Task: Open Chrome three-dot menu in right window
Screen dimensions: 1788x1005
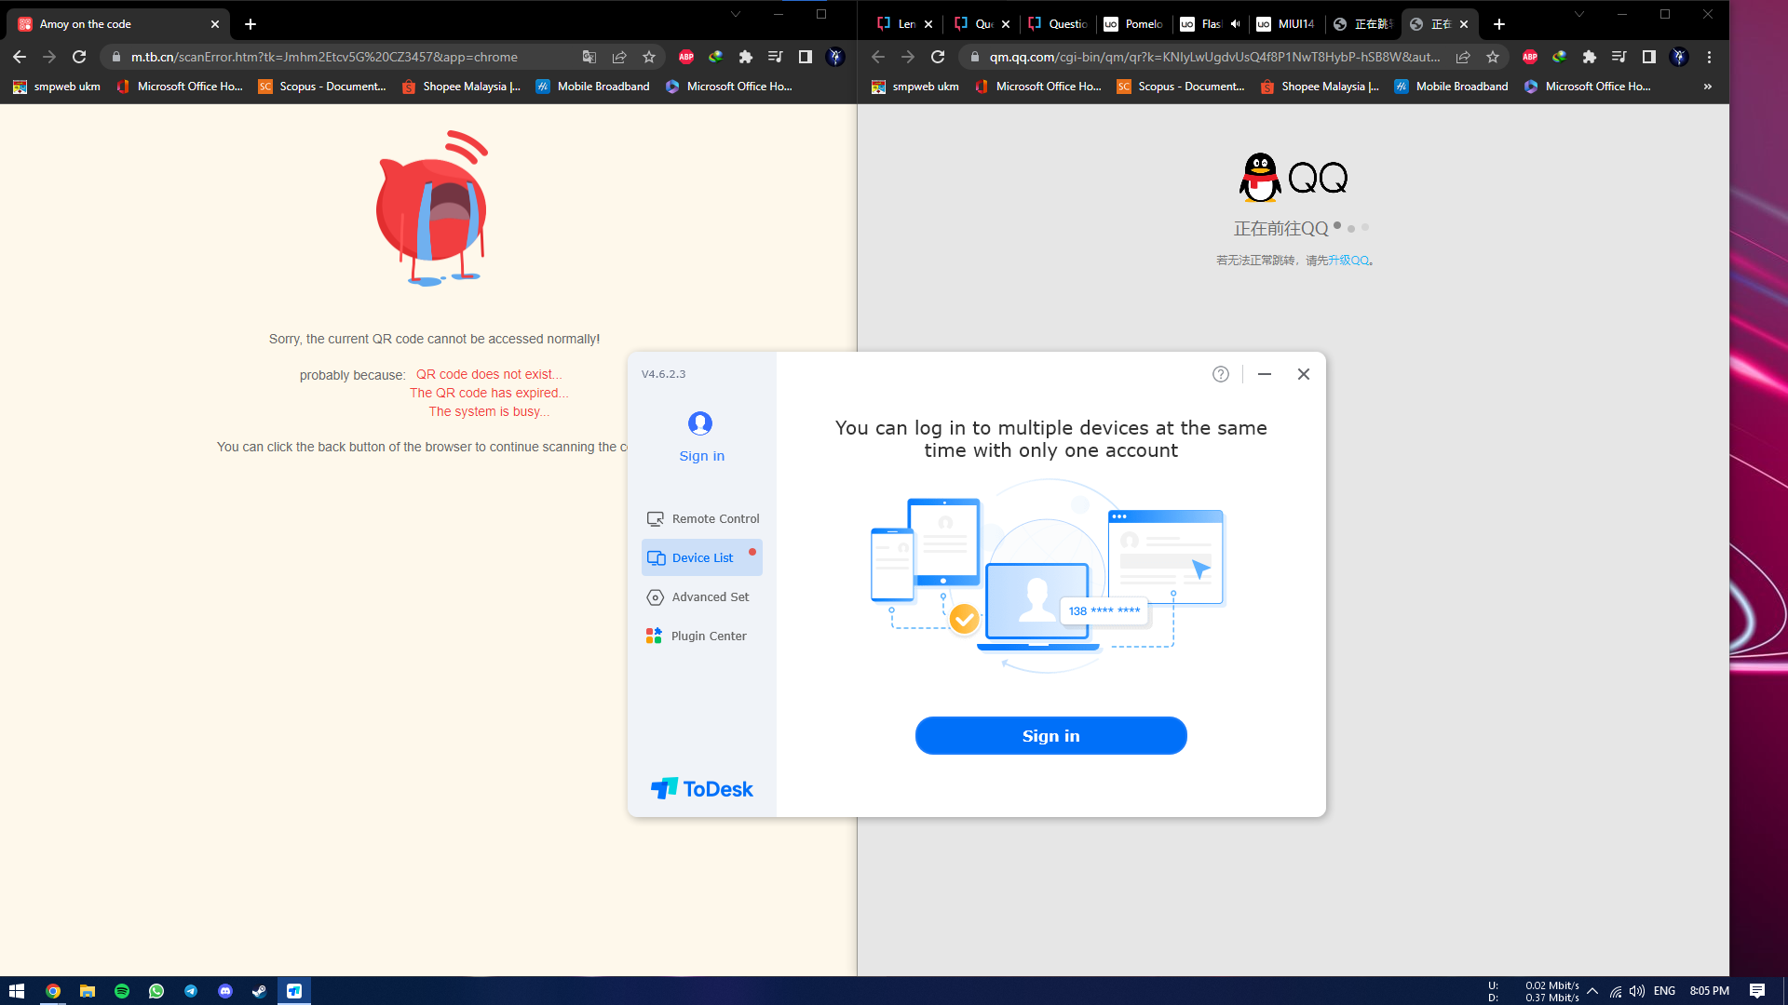Action: (1709, 57)
